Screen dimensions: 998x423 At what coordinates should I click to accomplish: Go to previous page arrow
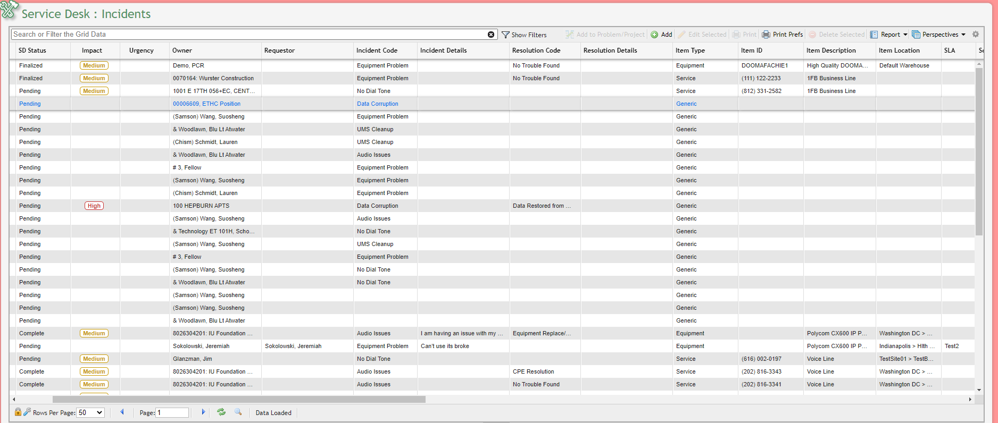click(x=122, y=412)
